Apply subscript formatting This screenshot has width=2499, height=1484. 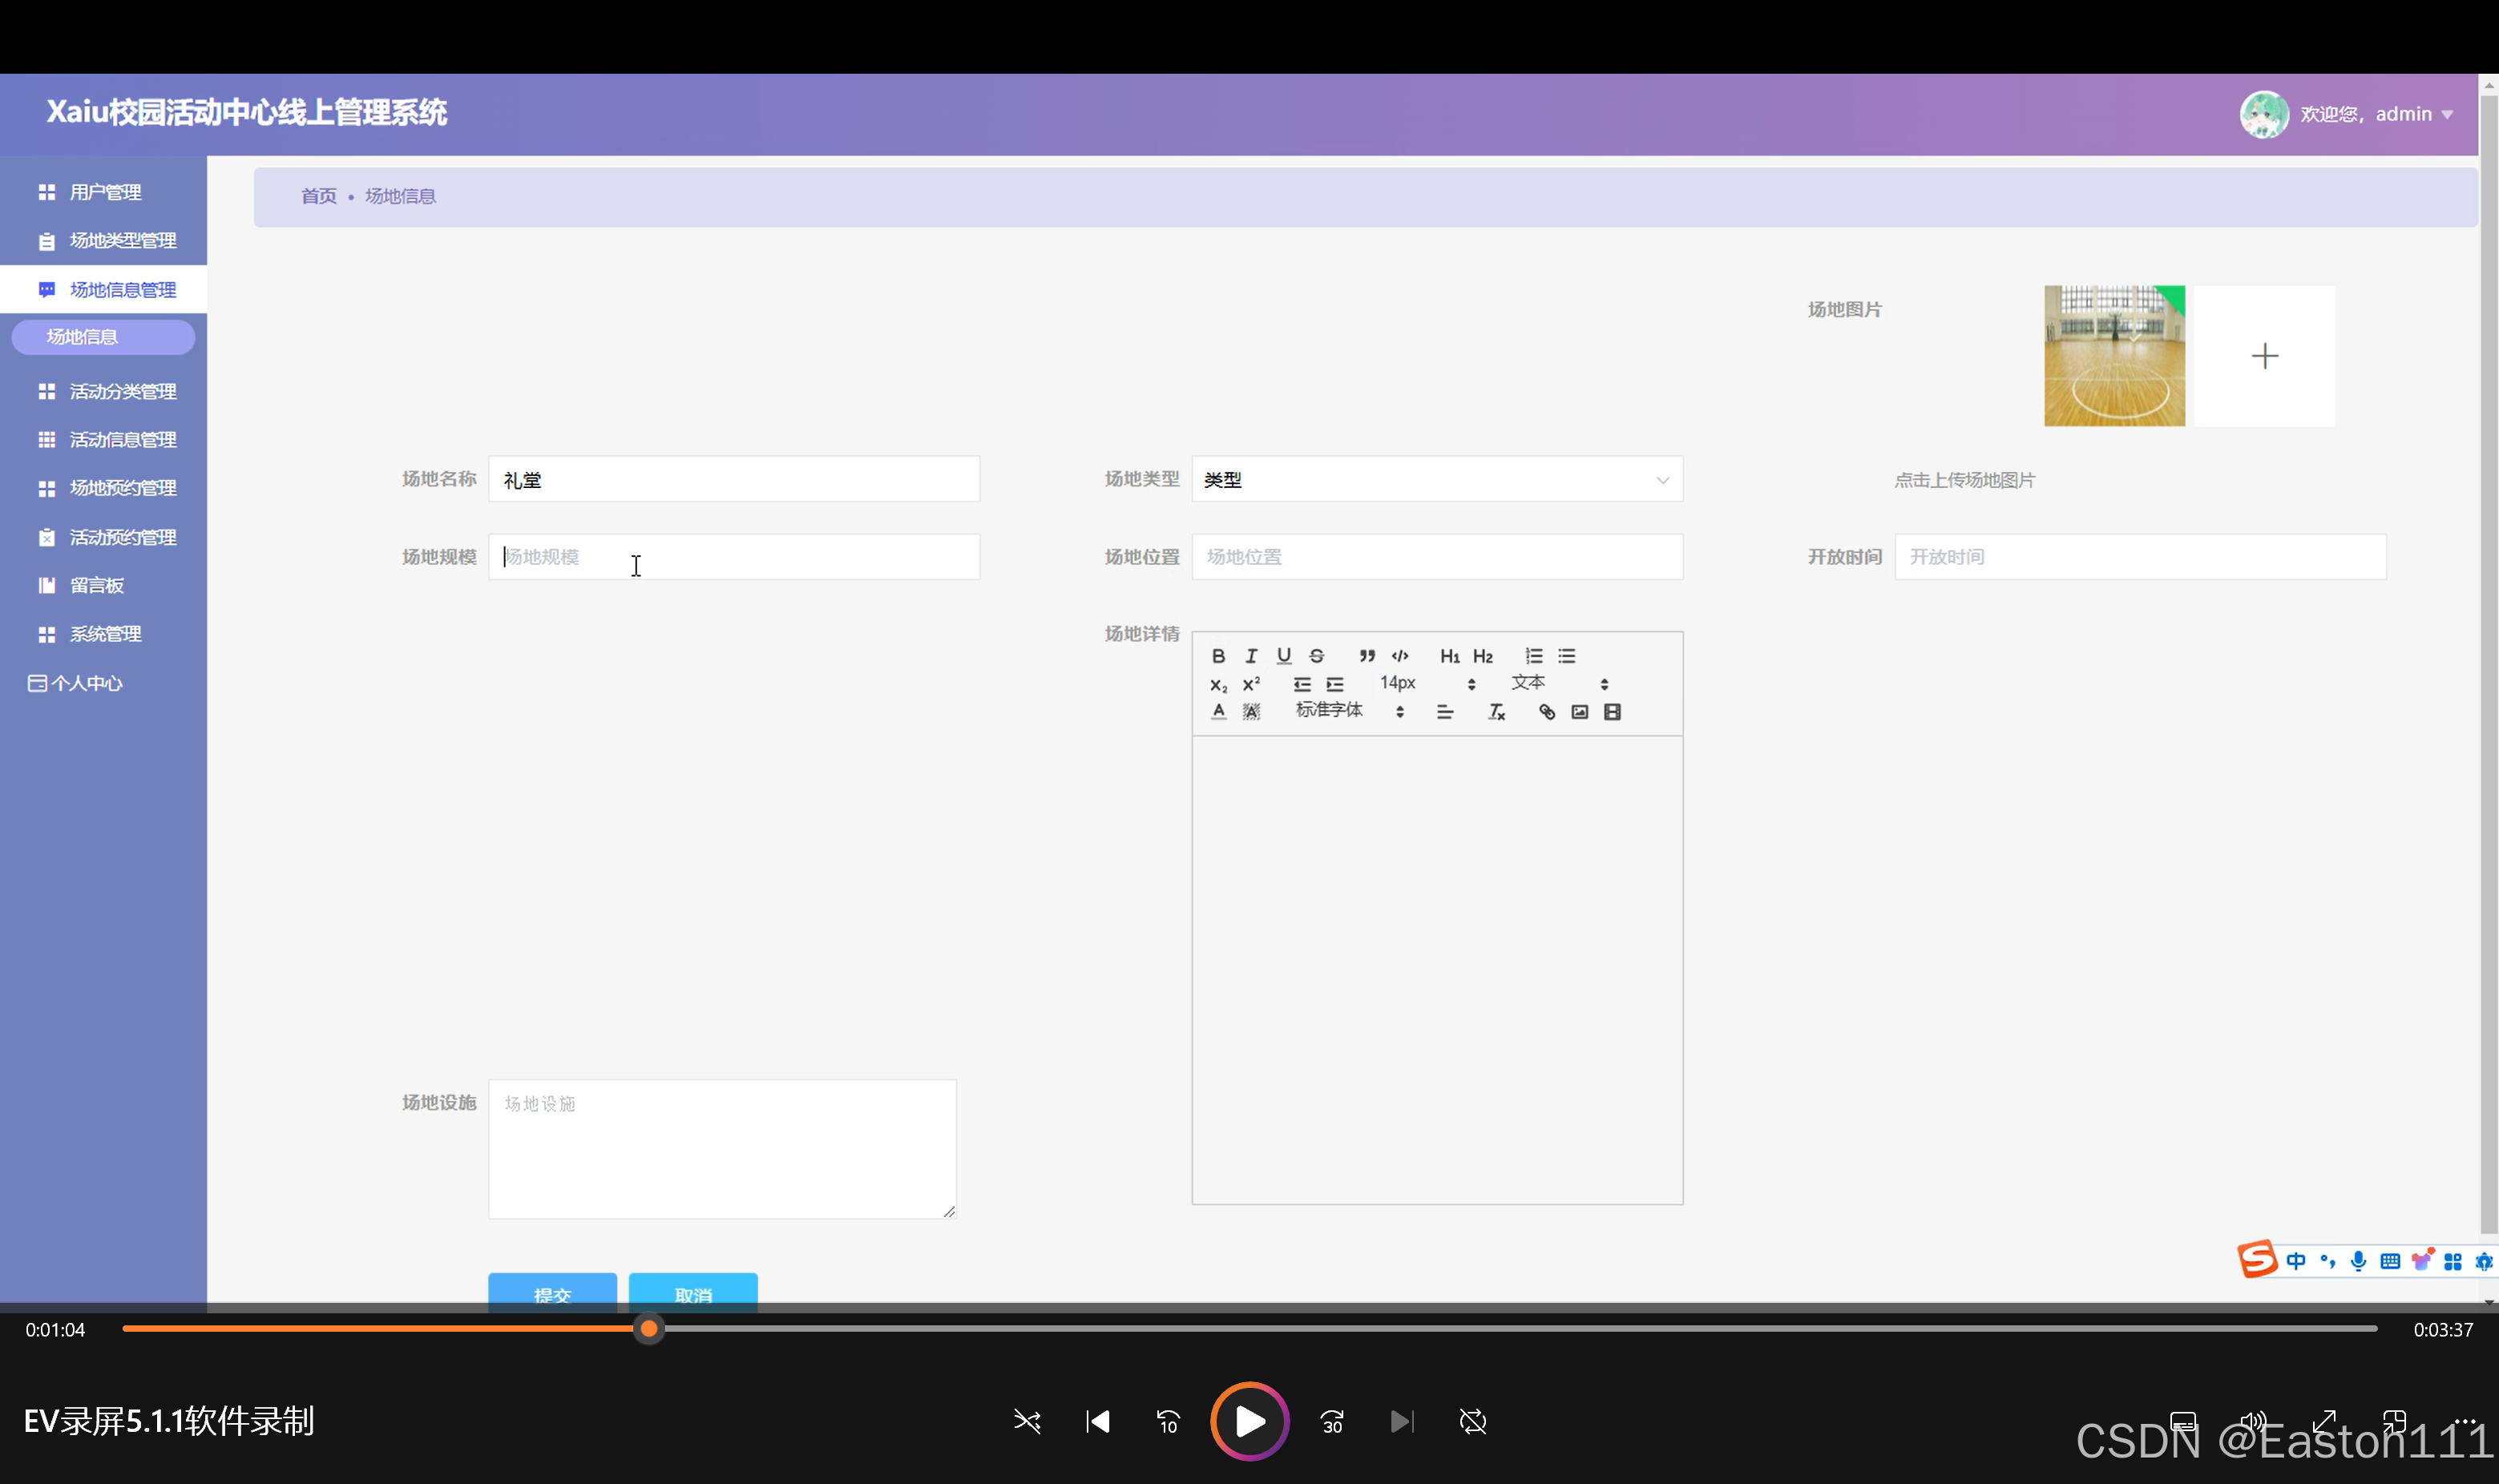(1218, 685)
